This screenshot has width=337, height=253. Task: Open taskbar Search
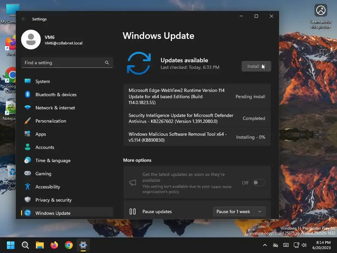click(25, 245)
